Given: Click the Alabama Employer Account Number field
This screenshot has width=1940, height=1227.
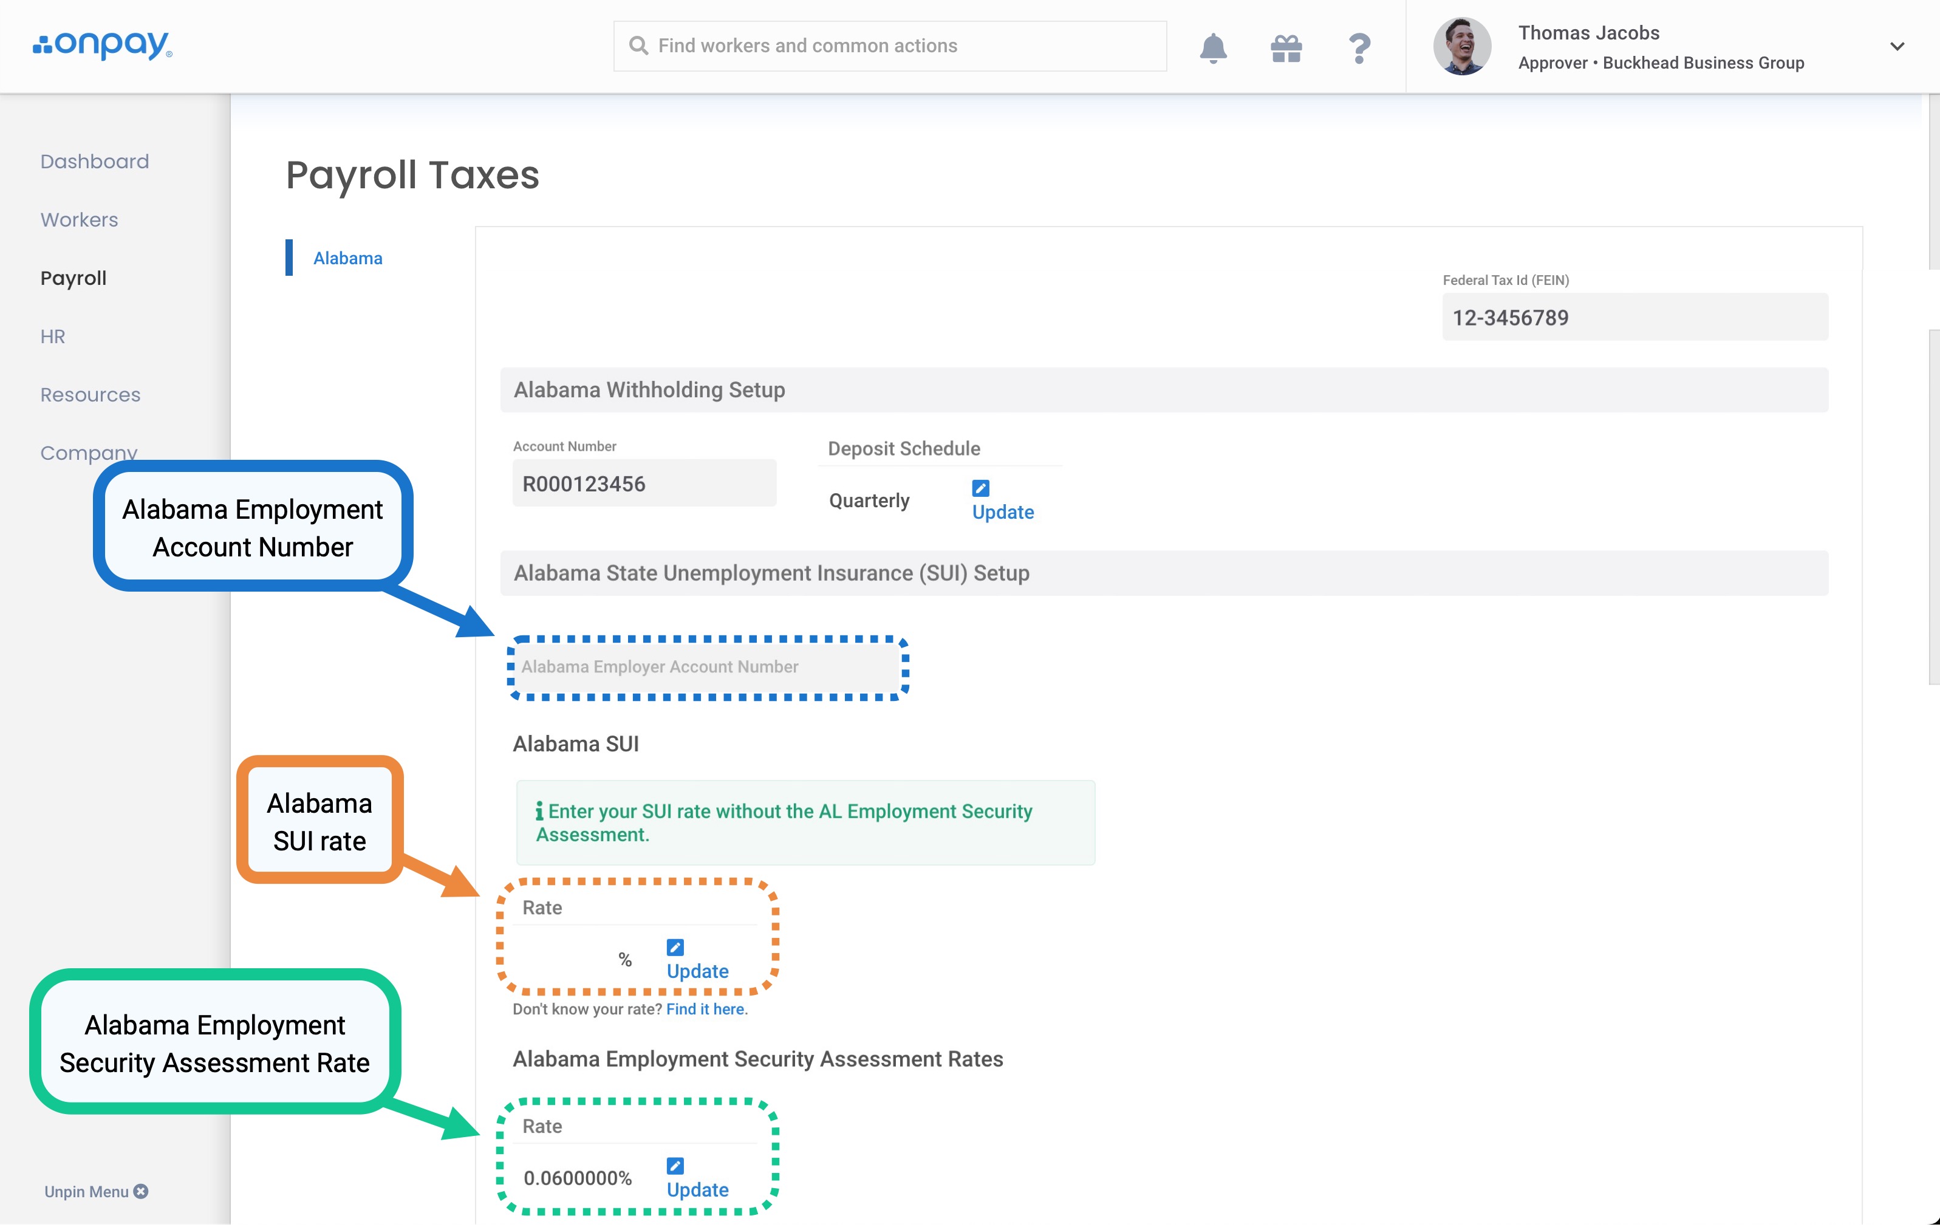Looking at the screenshot, I should 708,667.
